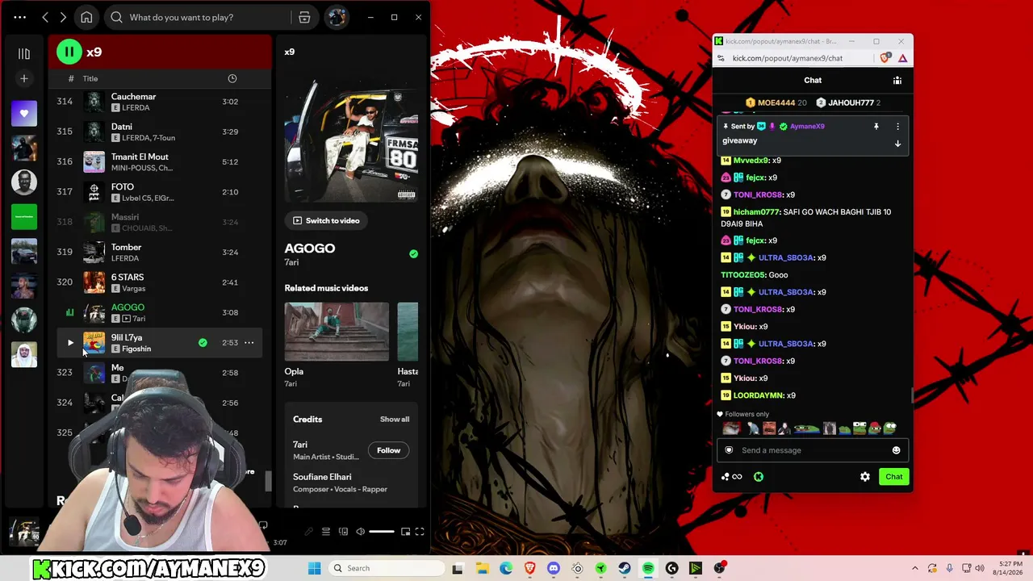Image resolution: width=1033 pixels, height=581 pixels.
Task: Sort tracks by the duration clock icon
Action: (232, 78)
